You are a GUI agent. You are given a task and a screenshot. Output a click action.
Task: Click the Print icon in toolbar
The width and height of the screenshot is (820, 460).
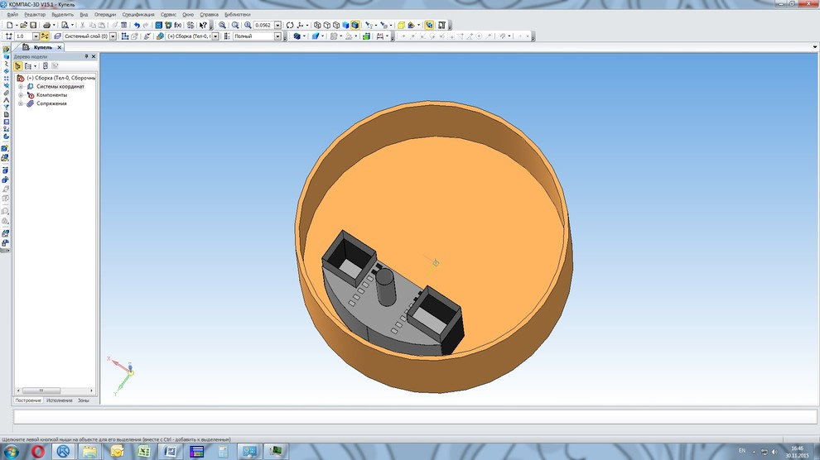46,26
